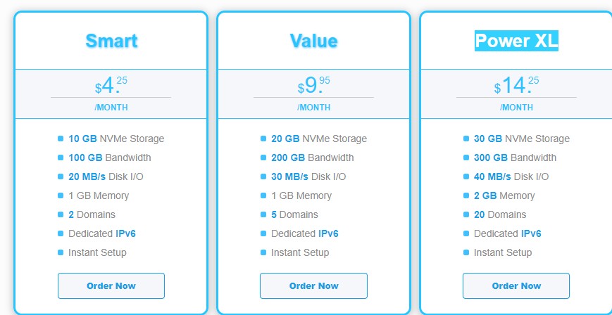This screenshot has width=612, height=315.
Task: Click bullet next to 30 GB NVMe Storage
Action: [466, 139]
